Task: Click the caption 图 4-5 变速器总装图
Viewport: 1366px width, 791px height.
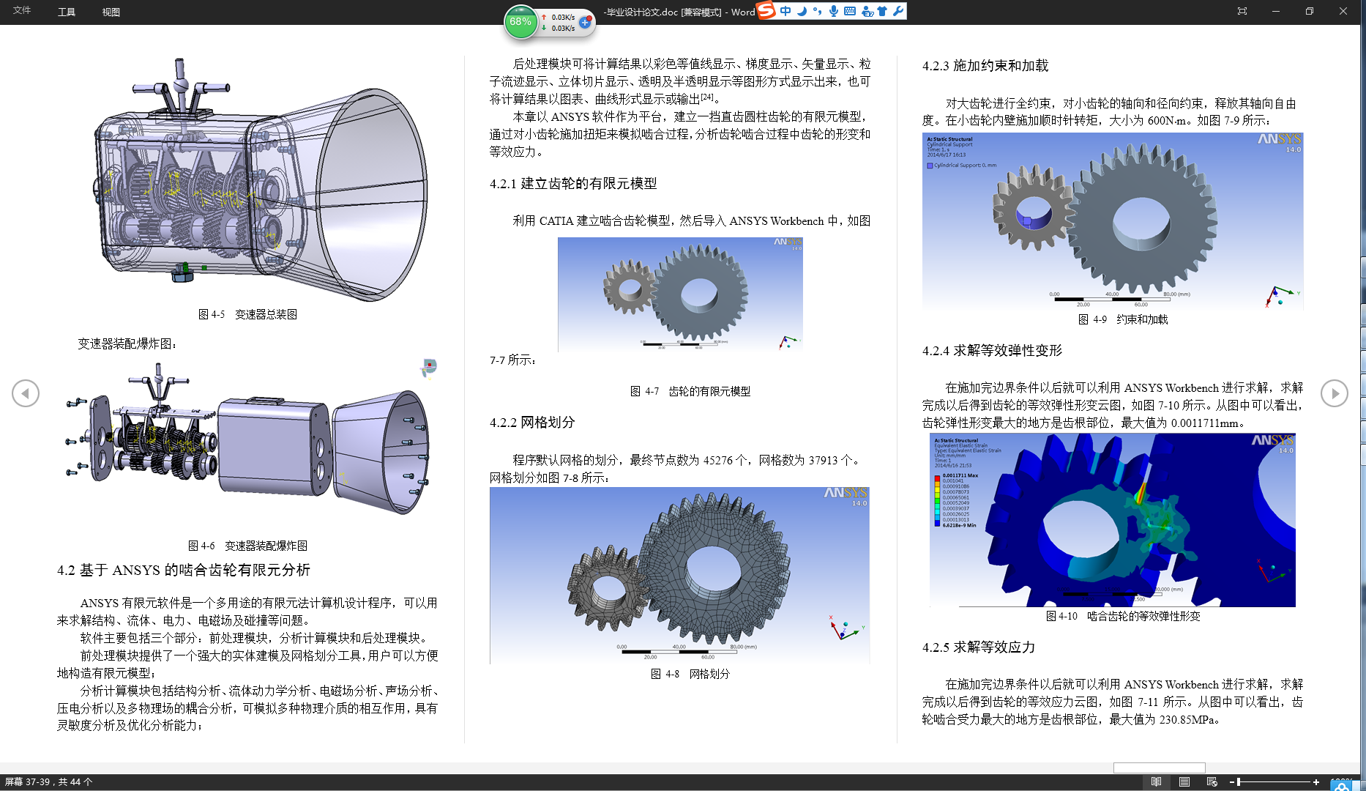Action: coord(247,314)
